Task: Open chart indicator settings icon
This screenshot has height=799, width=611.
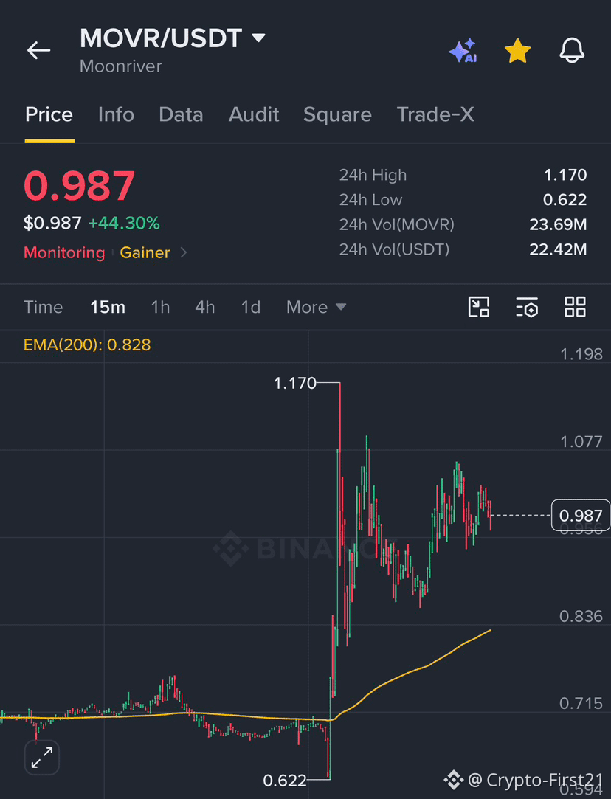Action: tap(527, 307)
